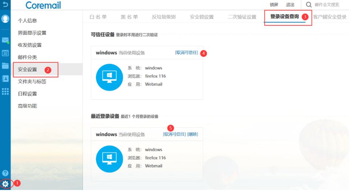Open the folder icon in left sidebar
The image size is (363, 191).
click(x=5, y=66)
